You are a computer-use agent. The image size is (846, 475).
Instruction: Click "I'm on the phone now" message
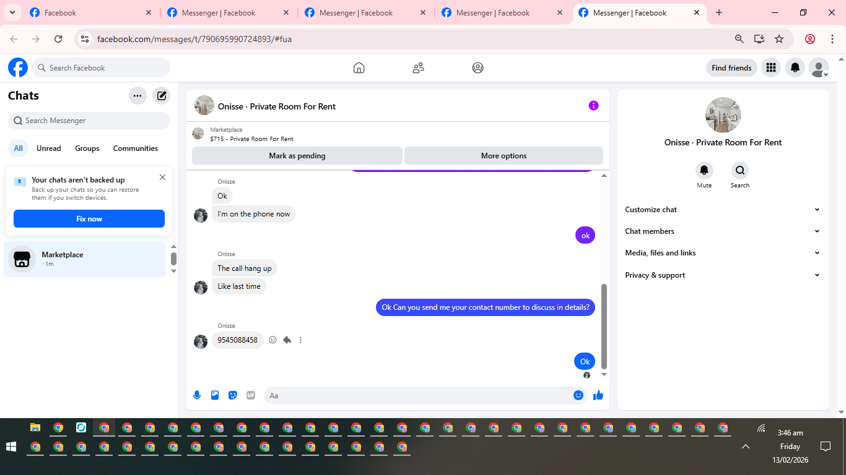coord(254,214)
